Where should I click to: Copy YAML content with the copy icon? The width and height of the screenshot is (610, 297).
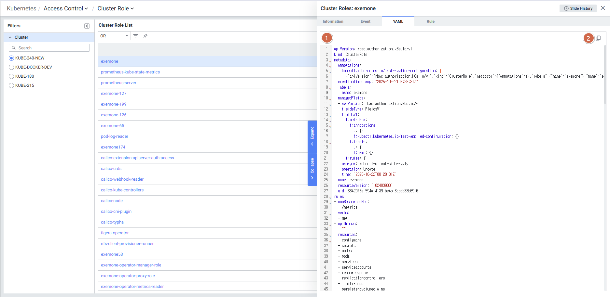pos(598,38)
